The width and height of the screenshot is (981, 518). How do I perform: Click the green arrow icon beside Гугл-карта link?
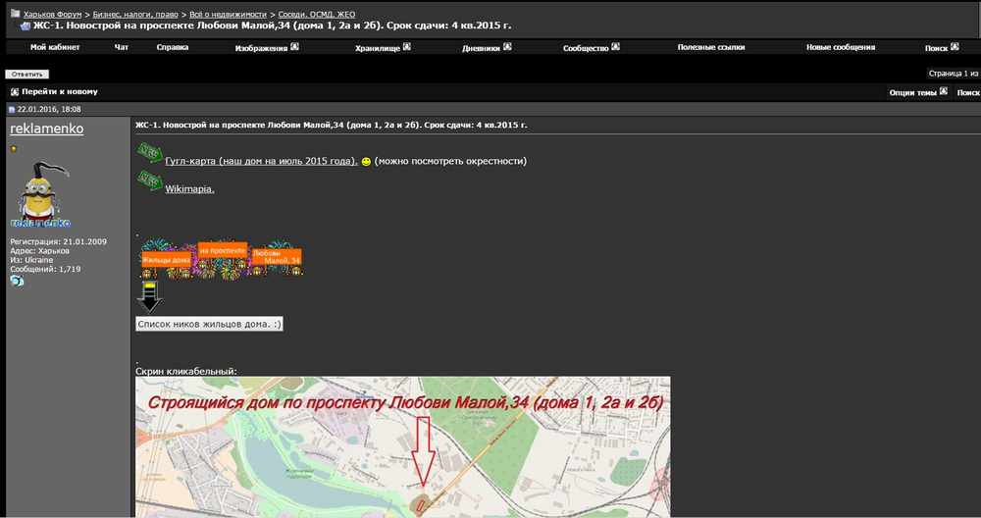[149, 152]
